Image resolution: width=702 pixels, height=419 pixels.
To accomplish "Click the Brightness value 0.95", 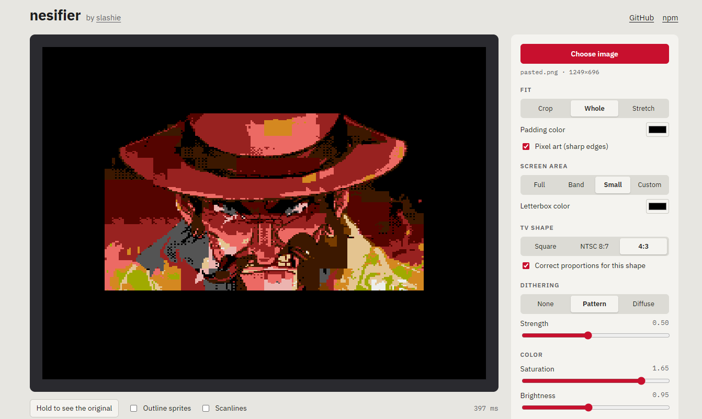I will (660, 395).
